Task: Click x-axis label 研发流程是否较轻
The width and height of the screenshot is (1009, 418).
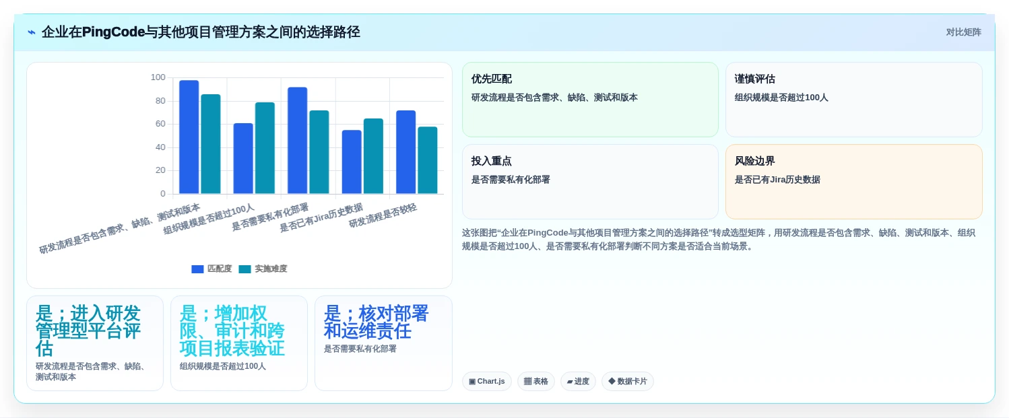Action: (x=383, y=215)
